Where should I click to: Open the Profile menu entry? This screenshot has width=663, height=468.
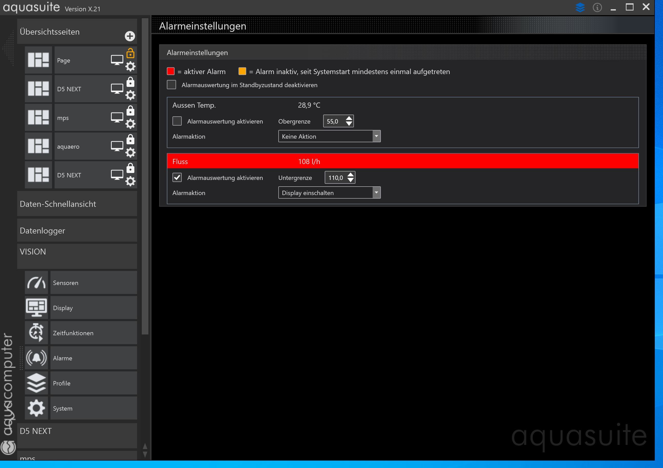click(94, 383)
